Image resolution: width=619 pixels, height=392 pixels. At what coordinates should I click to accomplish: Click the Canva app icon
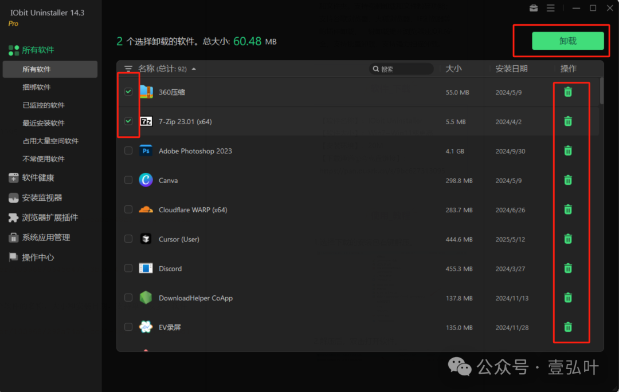tap(146, 180)
